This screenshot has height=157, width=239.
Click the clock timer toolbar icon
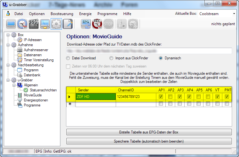coord(22,24)
